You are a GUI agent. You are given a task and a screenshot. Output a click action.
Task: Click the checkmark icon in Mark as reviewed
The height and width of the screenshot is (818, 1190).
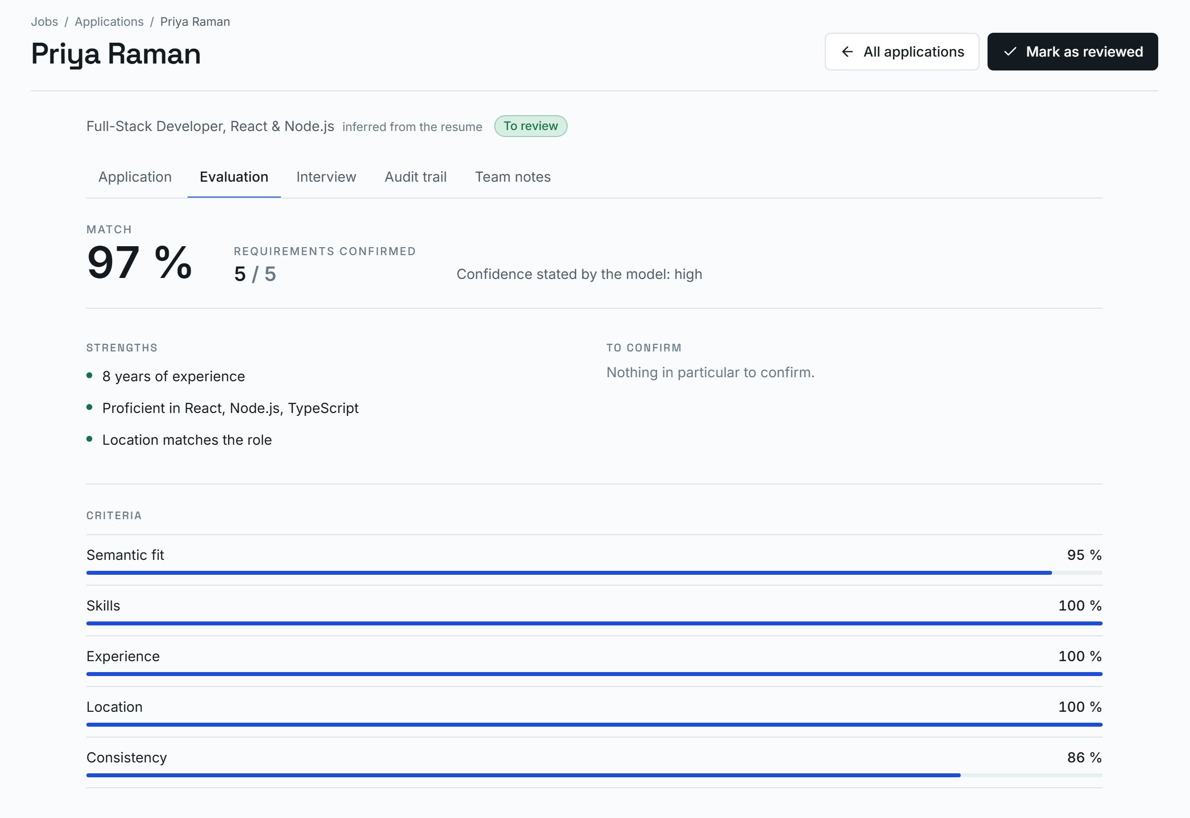[1010, 52]
